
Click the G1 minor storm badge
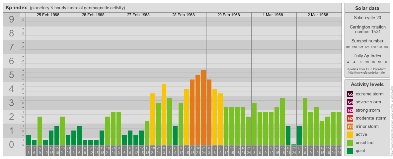350,127
